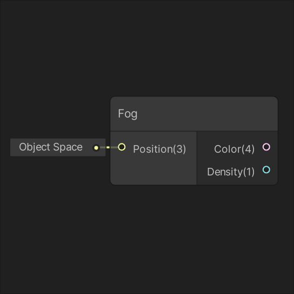Click the Fog node header bar's empty area
The width and height of the screenshot is (294, 294).
pos(206,114)
